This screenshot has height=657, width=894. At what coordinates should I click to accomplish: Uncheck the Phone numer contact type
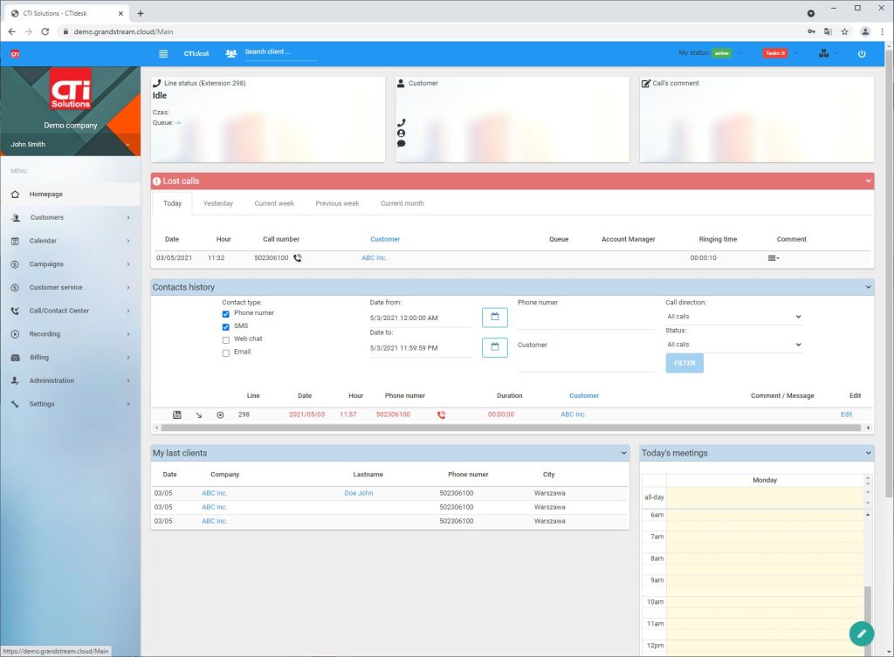(x=226, y=313)
